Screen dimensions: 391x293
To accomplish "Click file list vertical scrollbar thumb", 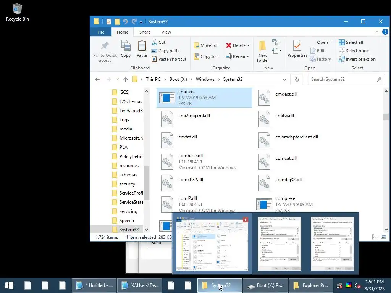I will (x=386, y=117).
